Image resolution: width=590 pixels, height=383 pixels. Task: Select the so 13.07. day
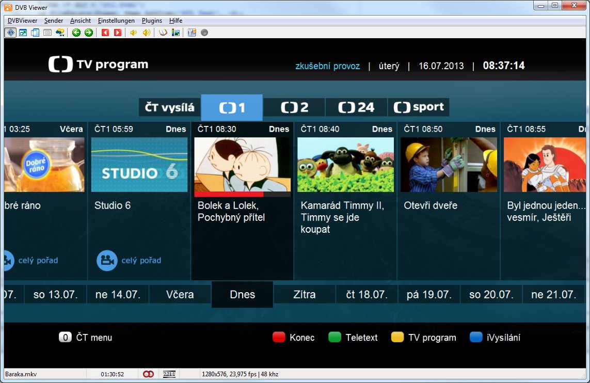click(x=56, y=294)
